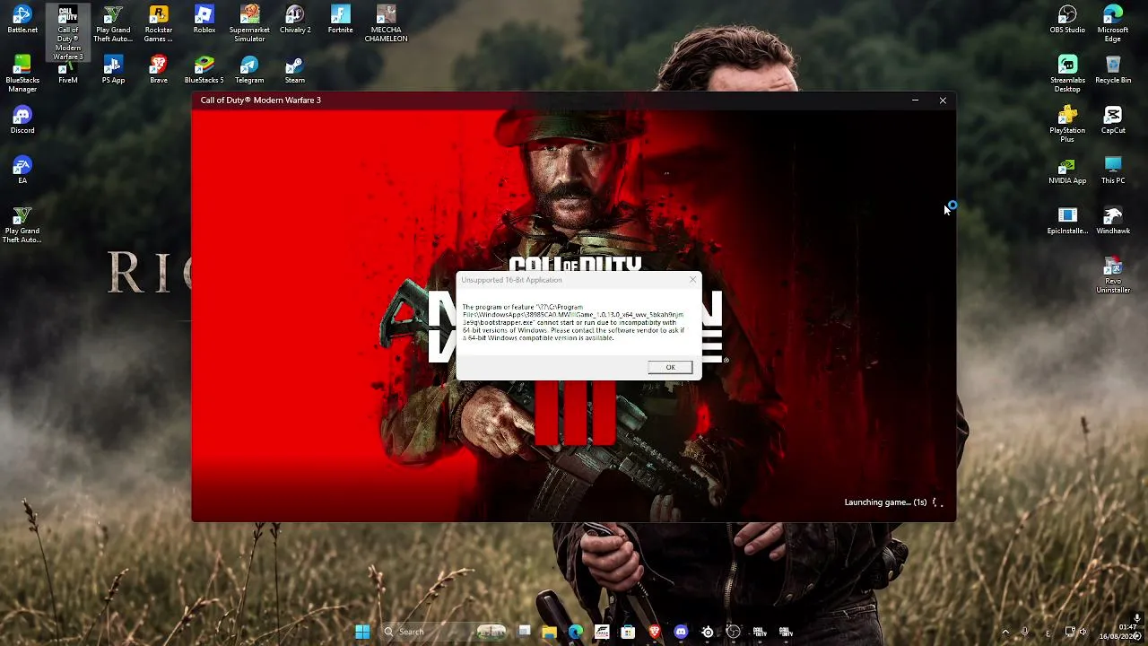Select the Windhawk desktop icon
The width and height of the screenshot is (1148, 646).
[x=1113, y=221]
